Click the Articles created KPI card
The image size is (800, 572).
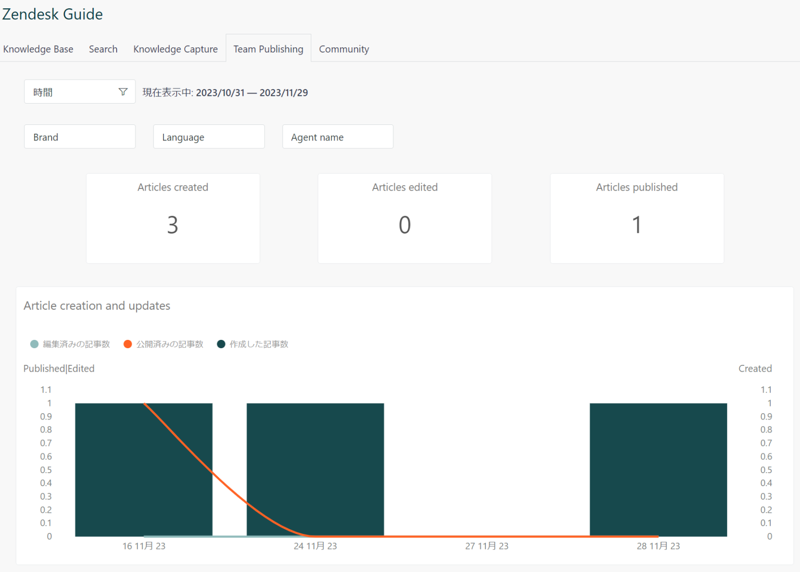(x=172, y=218)
